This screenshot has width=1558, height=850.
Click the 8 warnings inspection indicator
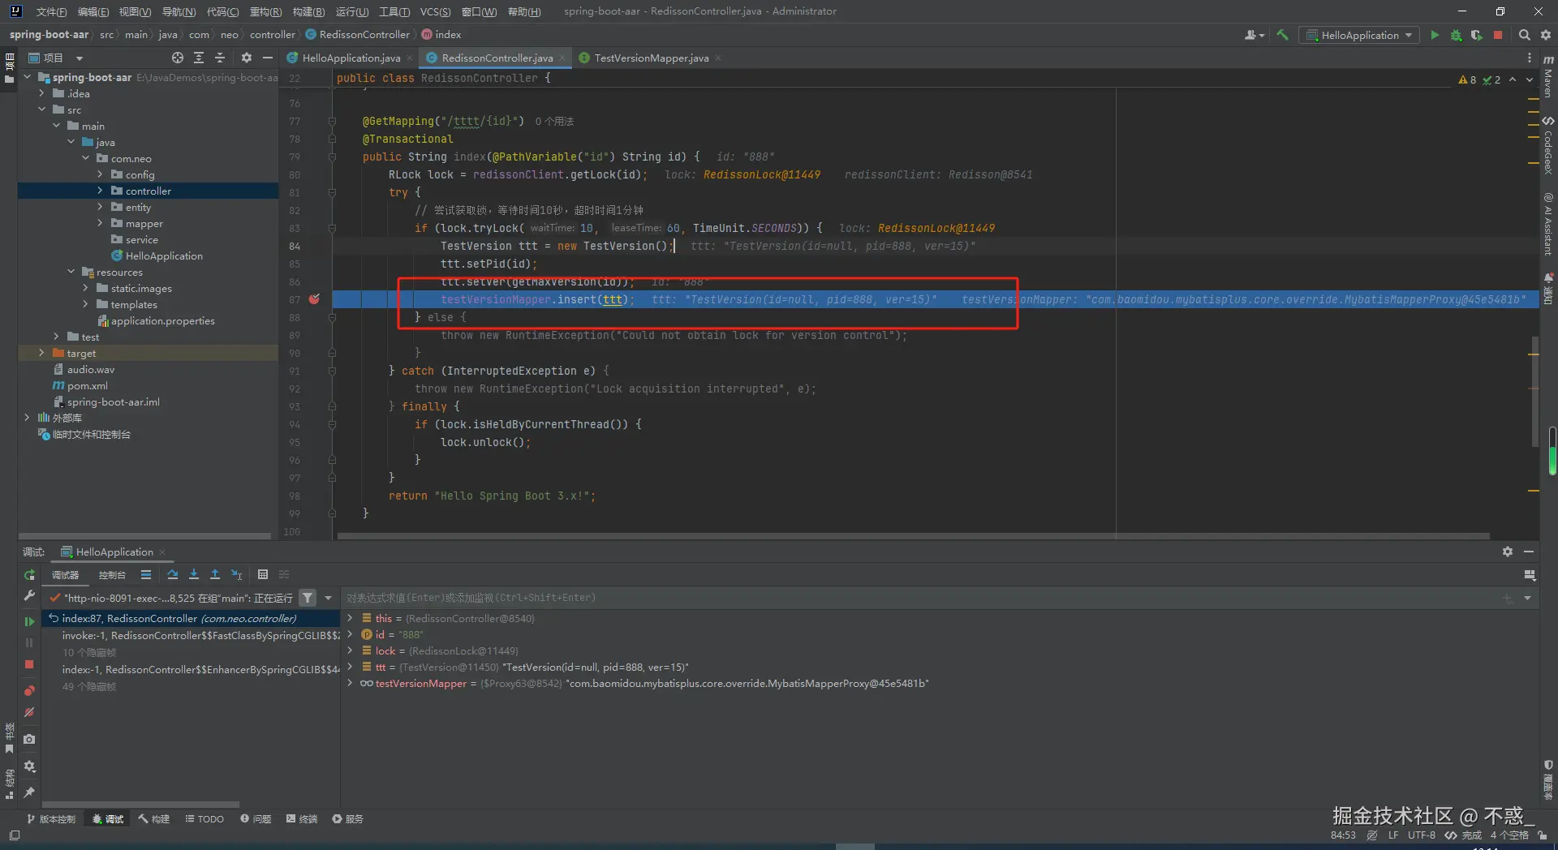1467,79
